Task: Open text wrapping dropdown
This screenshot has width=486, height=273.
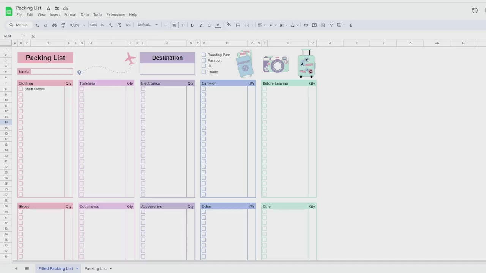Action: click(284, 25)
